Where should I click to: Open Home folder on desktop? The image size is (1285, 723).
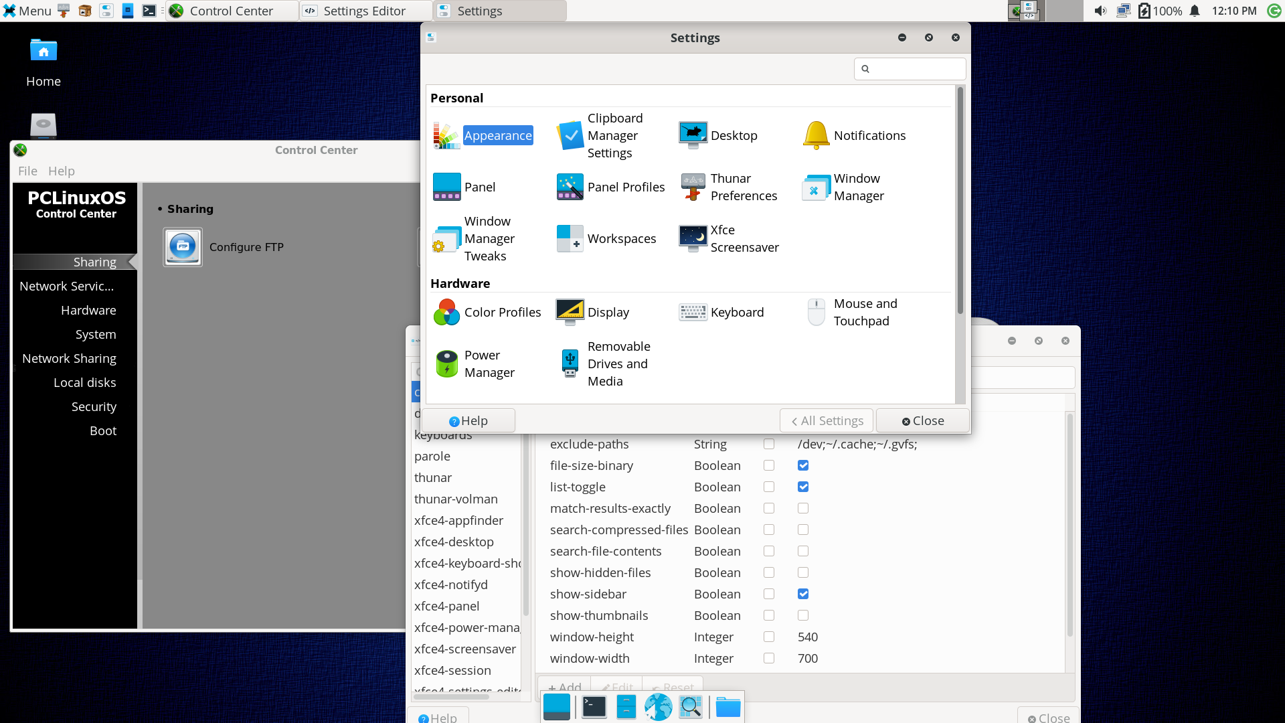(x=44, y=63)
